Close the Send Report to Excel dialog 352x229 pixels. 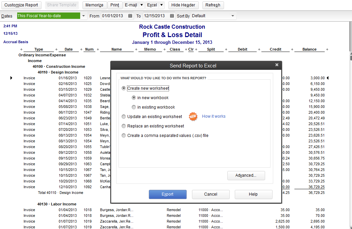pyautogui.click(x=277, y=65)
